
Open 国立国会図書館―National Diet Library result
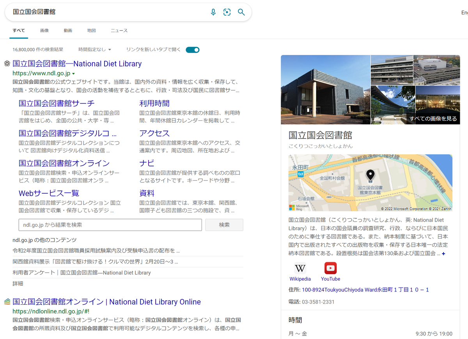point(77,64)
